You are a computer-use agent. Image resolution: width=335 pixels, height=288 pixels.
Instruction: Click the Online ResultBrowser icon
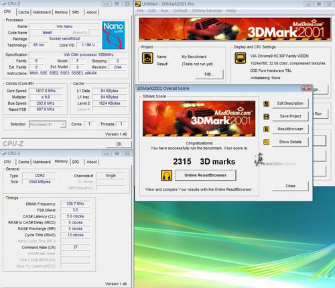point(167,175)
